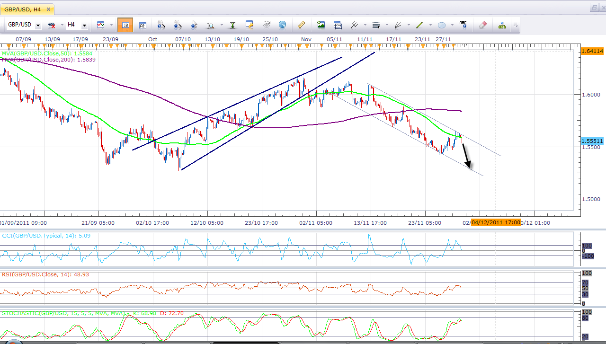Click the RSI Close 14 indicator label

[45, 274]
